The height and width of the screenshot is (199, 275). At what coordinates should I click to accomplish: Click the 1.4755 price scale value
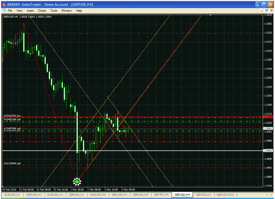(x=268, y=186)
